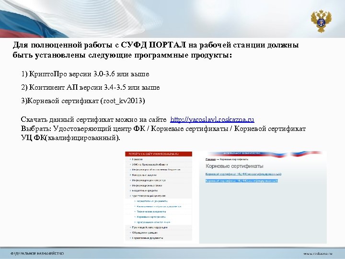Open 'Информационные блоки' menu item
The height and width of the screenshot is (259, 345).
147,186
